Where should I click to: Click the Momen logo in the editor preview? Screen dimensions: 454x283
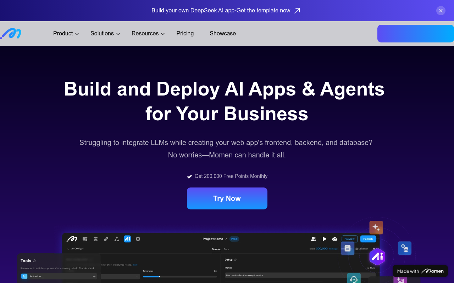pos(72,239)
